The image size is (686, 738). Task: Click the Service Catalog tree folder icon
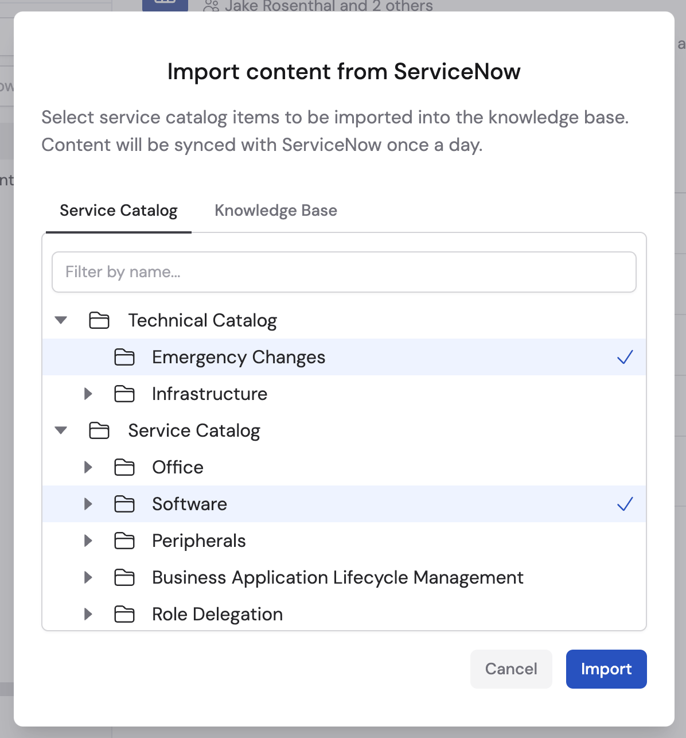99,430
